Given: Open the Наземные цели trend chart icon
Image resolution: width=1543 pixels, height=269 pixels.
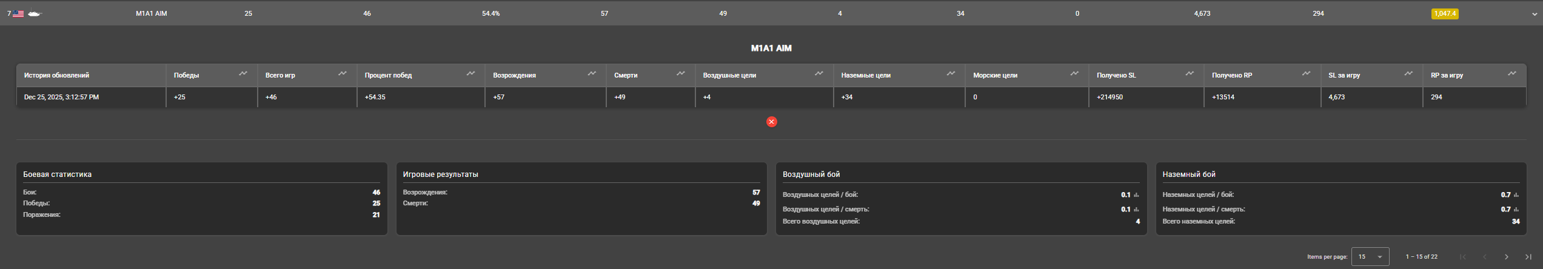Looking at the screenshot, I should (951, 74).
